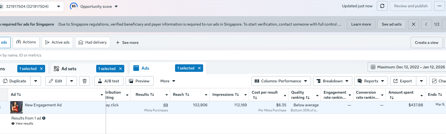Open the Columns: Performance dropdown
446x134 pixels.
(x=281, y=81)
